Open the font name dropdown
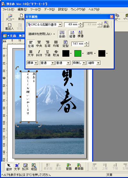 click(x=60, y=24)
